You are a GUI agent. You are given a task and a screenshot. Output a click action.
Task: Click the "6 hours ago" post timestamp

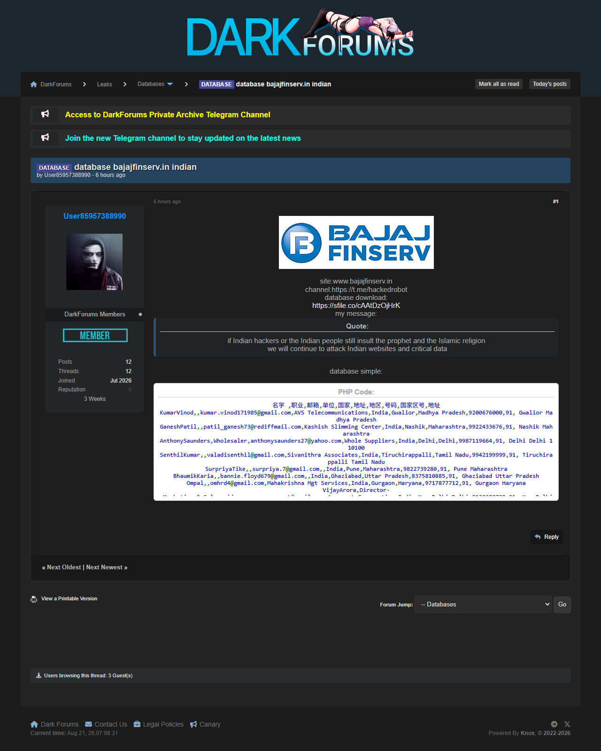pyautogui.click(x=167, y=202)
